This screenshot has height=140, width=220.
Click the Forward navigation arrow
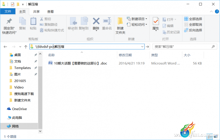[13, 47]
